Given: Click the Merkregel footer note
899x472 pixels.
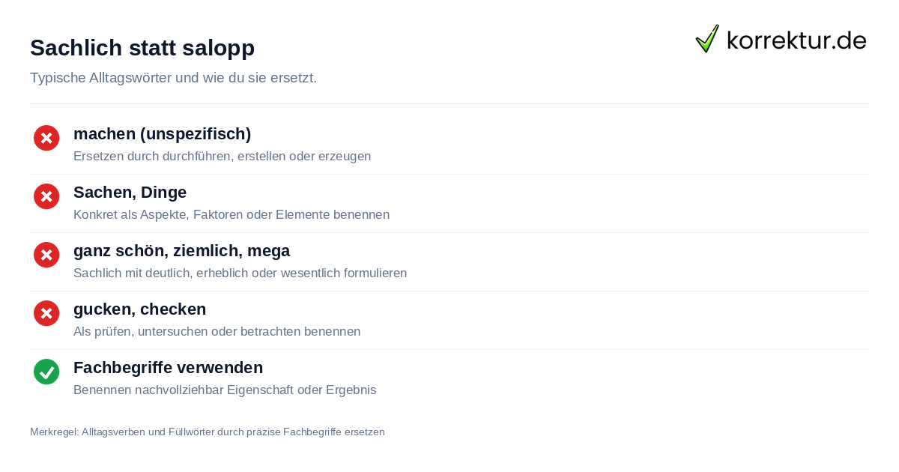Looking at the screenshot, I should (x=208, y=432).
